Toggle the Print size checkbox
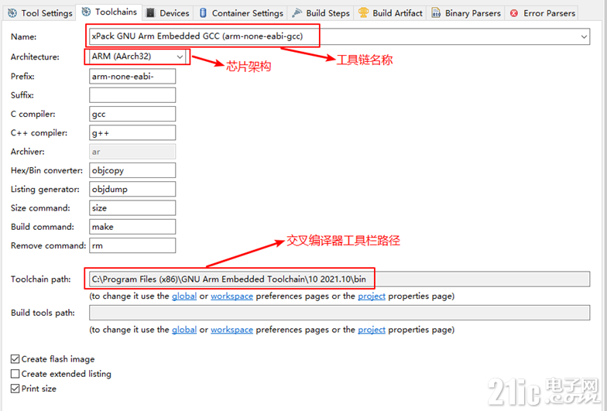Image resolution: width=607 pixels, height=411 pixels. [15, 389]
